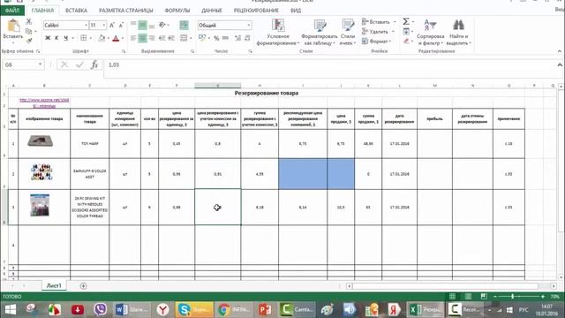Viewport: 565px width, 318px height.
Task: Open the Стили ячеек dropdown
Action: [x=348, y=32]
